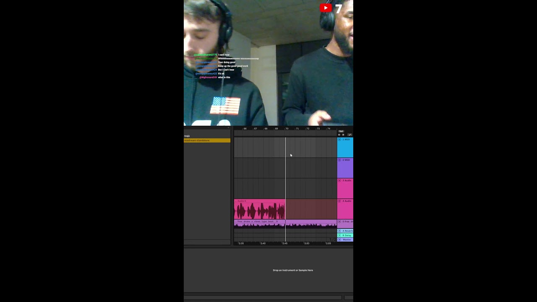Screen dimensions: 537x302
Task: Click the bottom horizontal scrollbar
Action: pos(263,297)
